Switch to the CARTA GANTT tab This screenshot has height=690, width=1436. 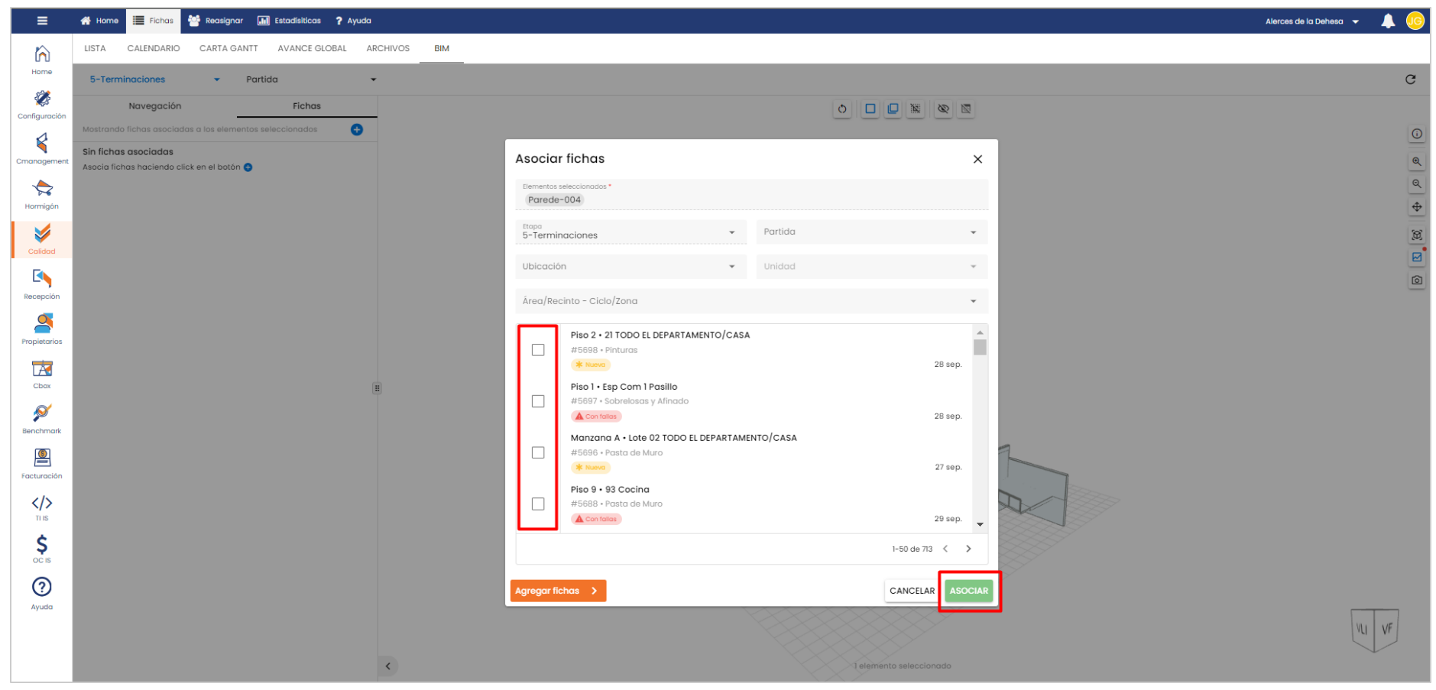click(x=229, y=48)
